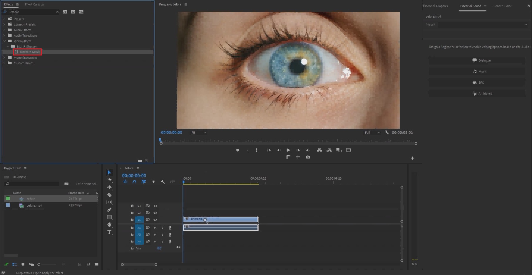Click the Export Frame camera icon

[x=308, y=157]
